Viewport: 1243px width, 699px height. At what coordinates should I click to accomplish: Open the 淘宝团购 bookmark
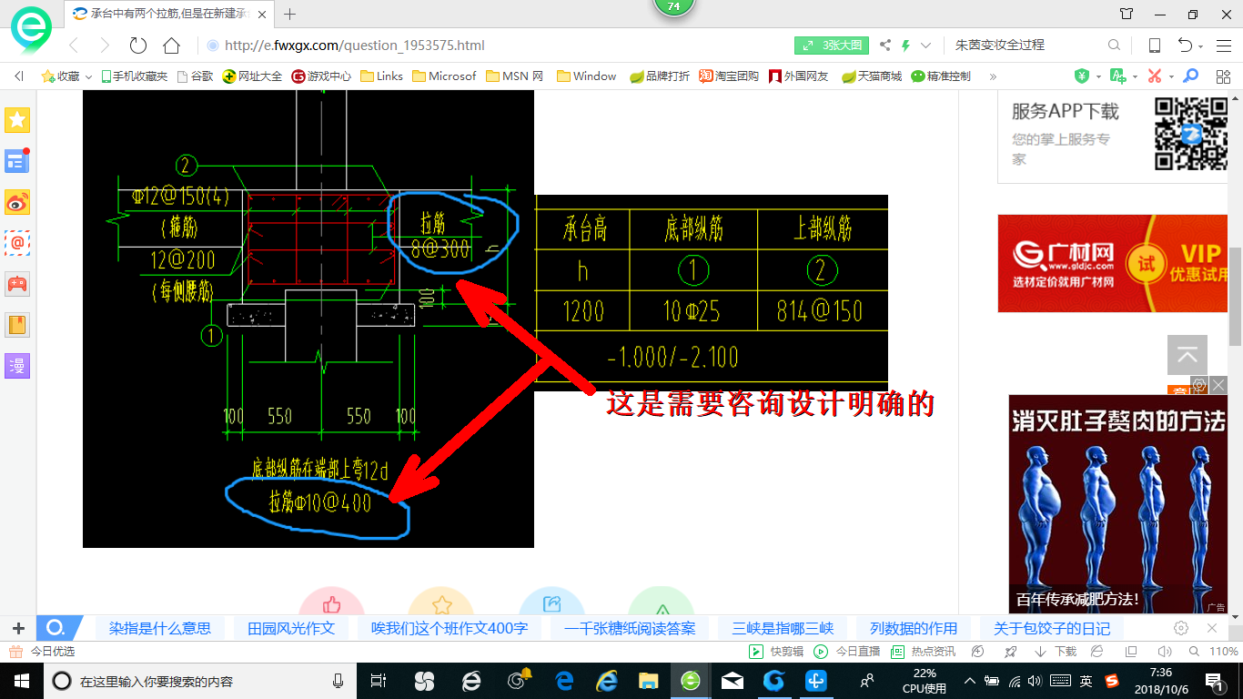(729, 76)
